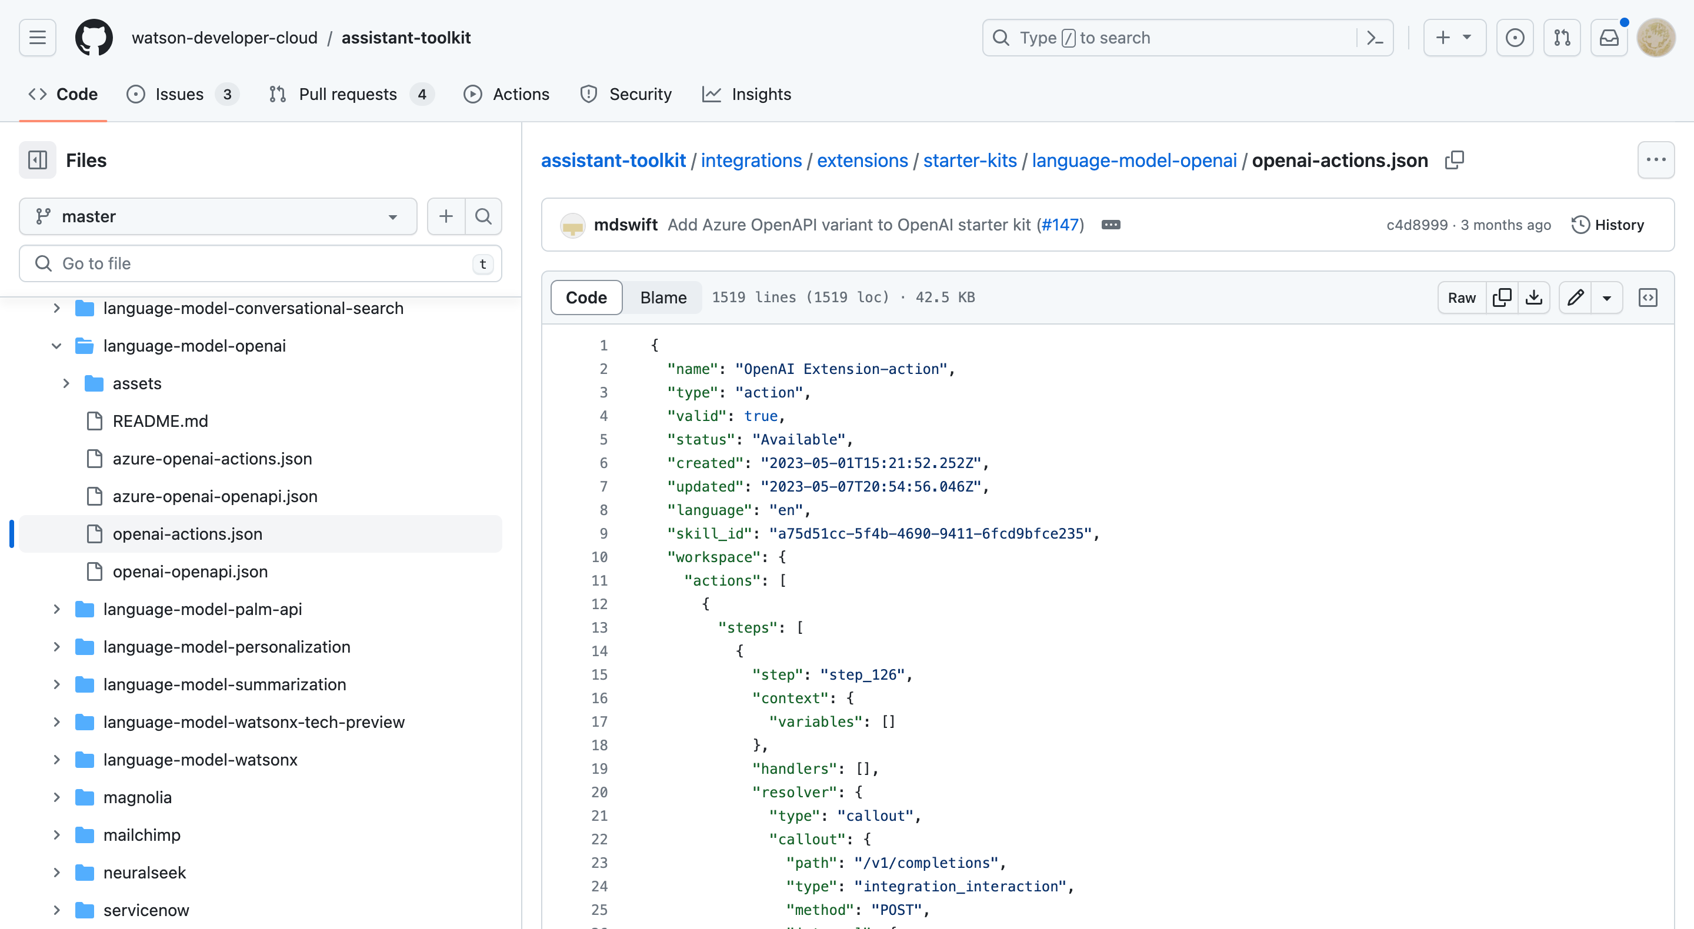Image resolution: width=1694 pixels, height=929 pixels.
Task: Copy the file path with the copy icon
Action: click(x=1454, y=161)
